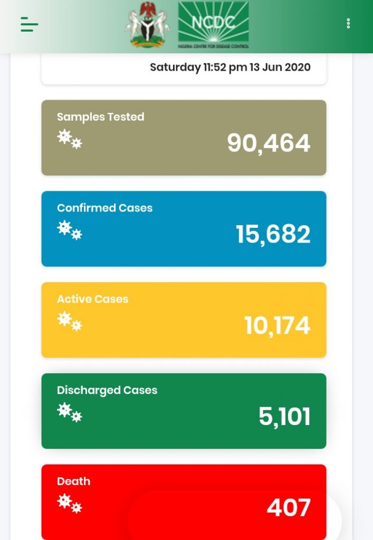This screenshot has height=540, width=373.
Task: Click the 90,464 samples tested number
Action: click(269, 143)
